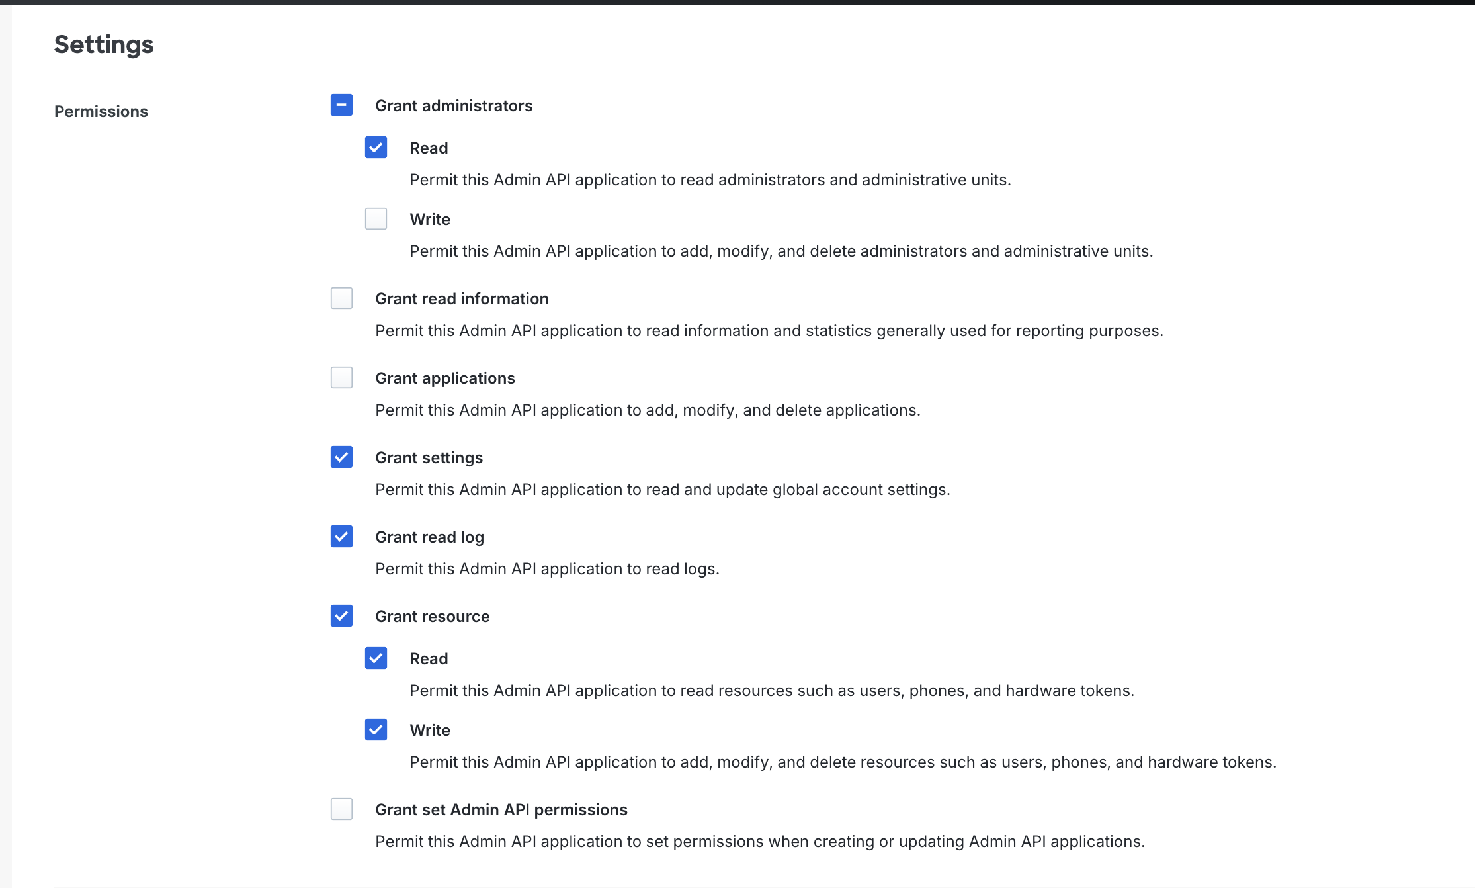Toggle the Grant administrators indeterminate checkbox

(x=341, y=105)
